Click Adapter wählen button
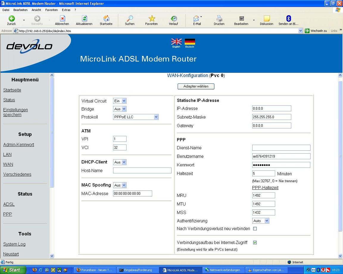343x274 pixels. pyautogui.click(x=196, y=86)
